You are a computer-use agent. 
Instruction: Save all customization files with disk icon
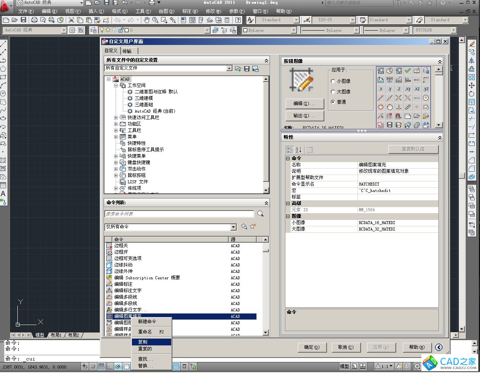click(247, 69)
